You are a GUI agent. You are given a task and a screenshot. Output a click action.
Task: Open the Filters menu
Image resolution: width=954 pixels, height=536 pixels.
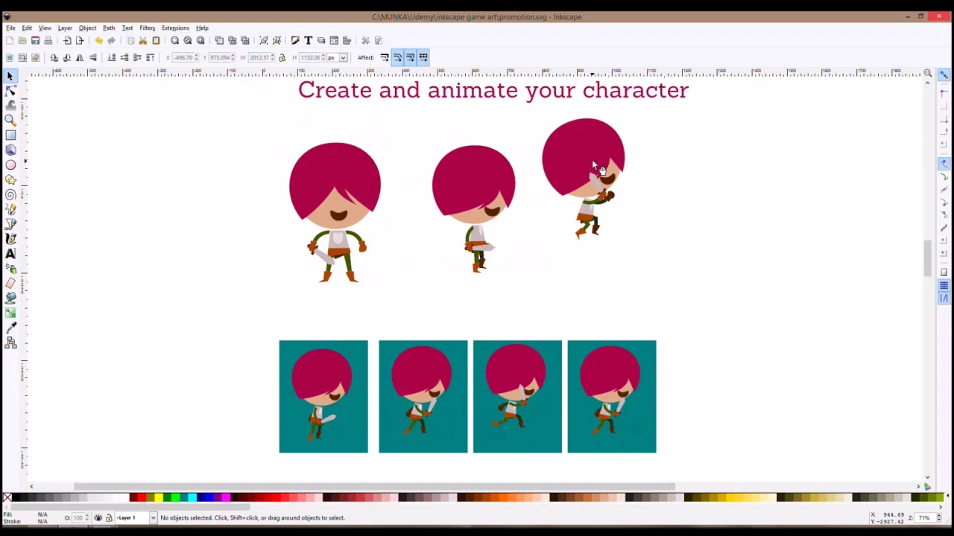pyautogui.click(x=147, y=28)
